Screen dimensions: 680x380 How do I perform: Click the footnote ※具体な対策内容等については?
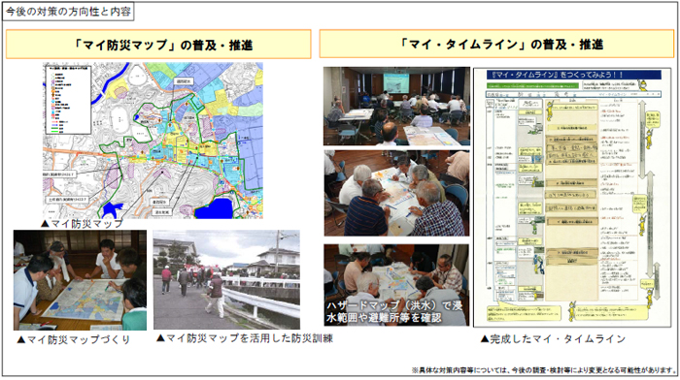click(x=544, y=370)
